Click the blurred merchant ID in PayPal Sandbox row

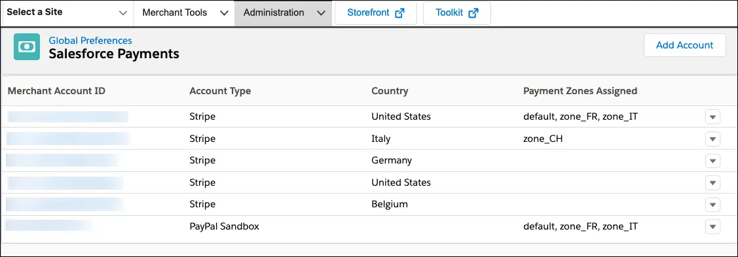coord(48,226)
